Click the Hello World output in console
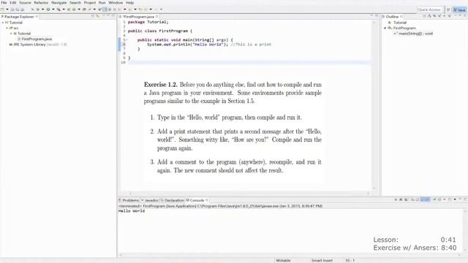 coord(132,211)
